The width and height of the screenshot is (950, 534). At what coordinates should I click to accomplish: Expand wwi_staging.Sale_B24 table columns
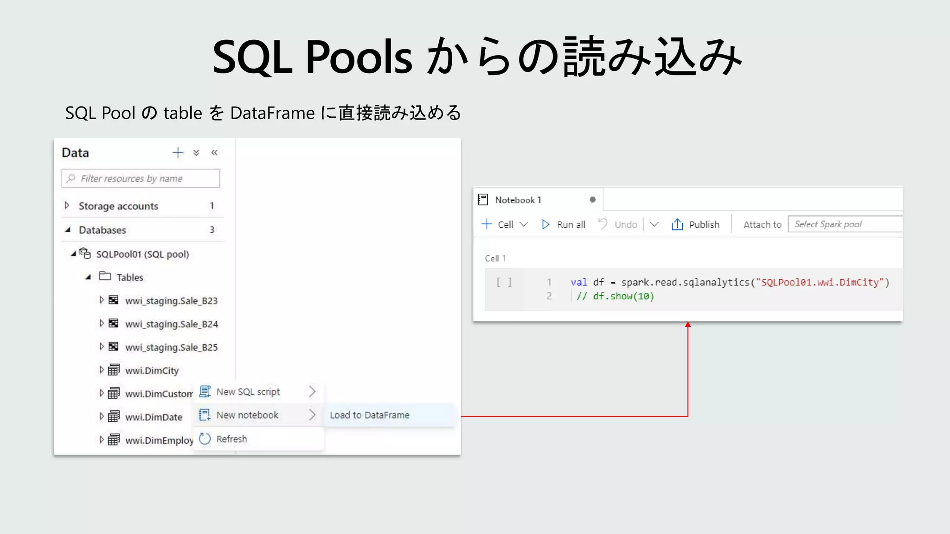coord(102,323)
